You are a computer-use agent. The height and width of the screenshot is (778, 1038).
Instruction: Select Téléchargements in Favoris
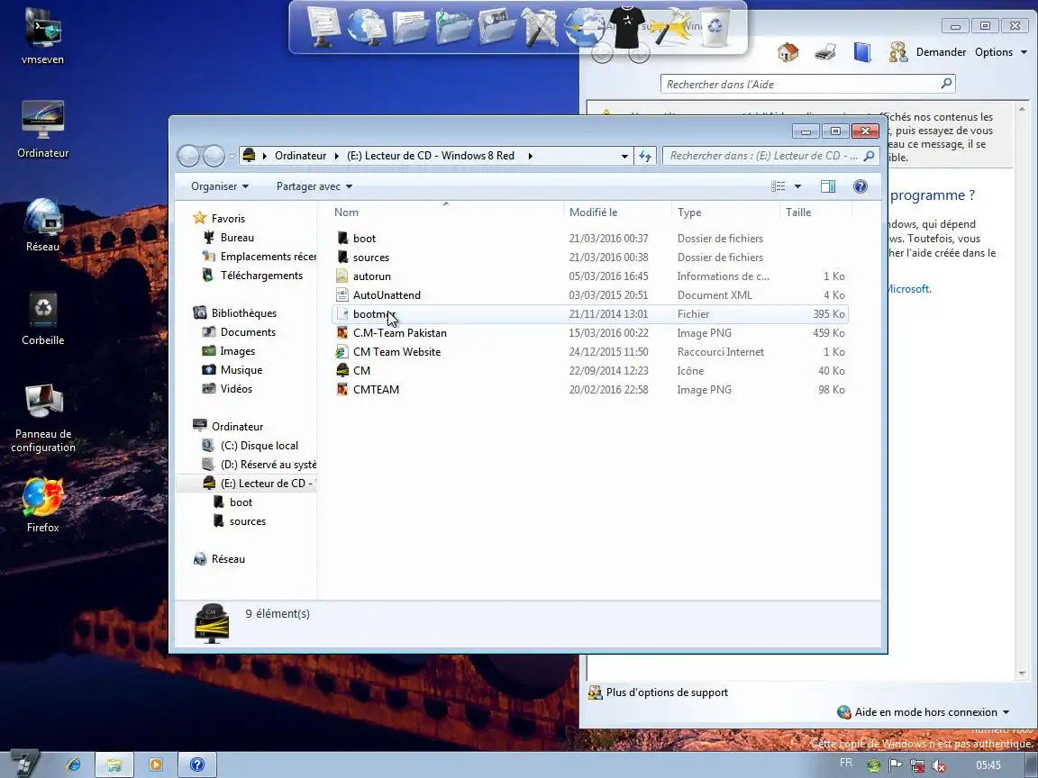260,276
